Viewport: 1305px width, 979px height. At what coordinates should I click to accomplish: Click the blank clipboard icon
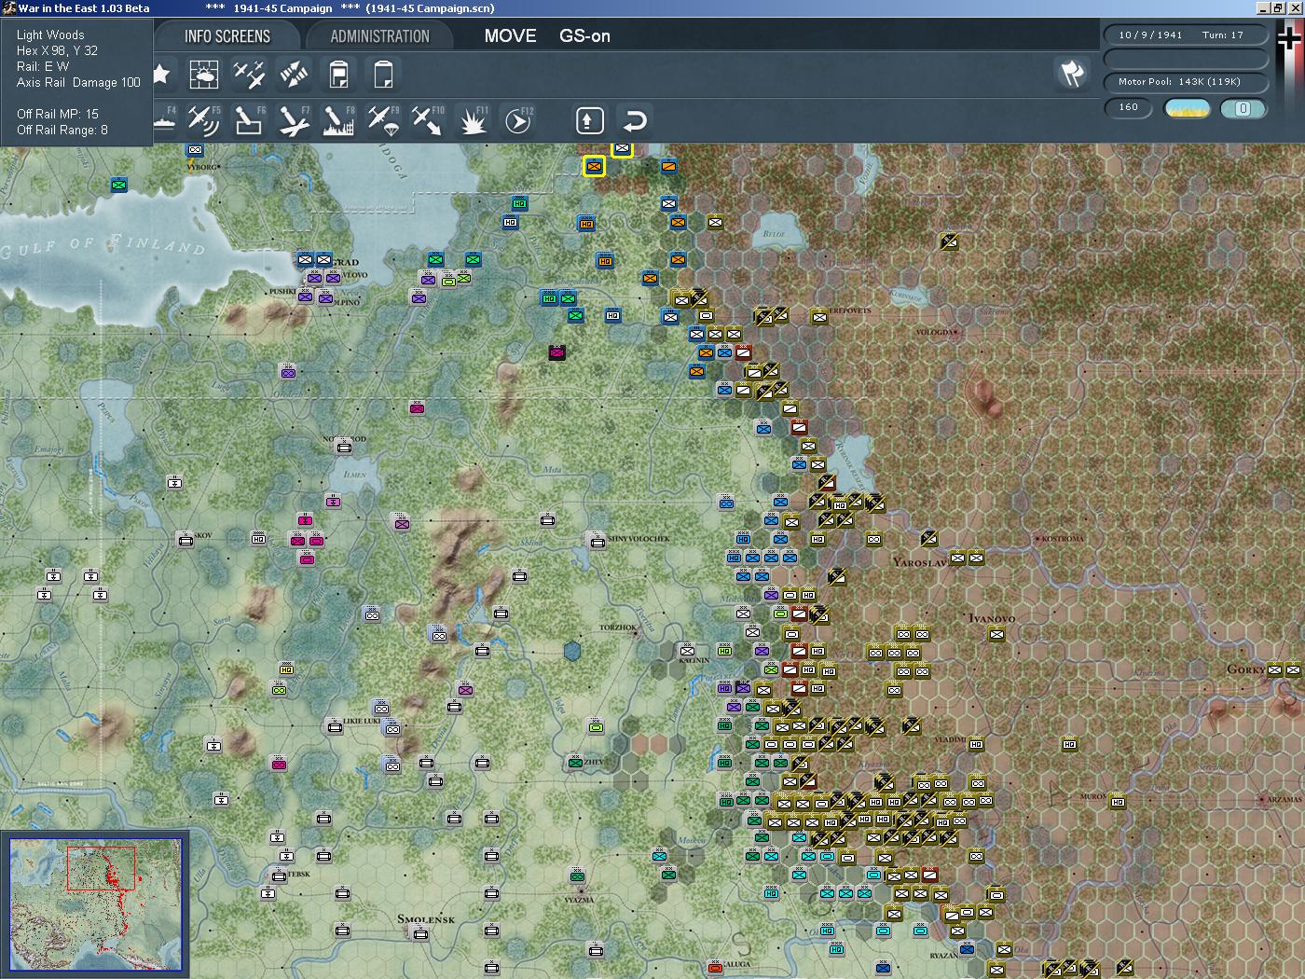383,74
